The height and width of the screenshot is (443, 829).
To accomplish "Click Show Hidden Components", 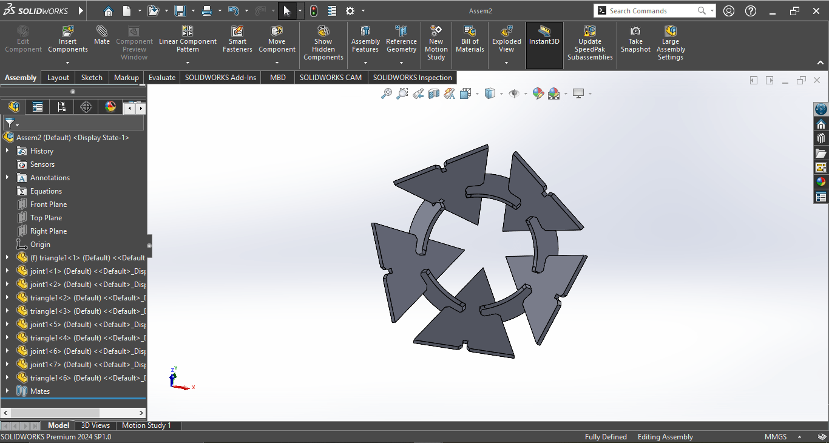I will [323, 42].
